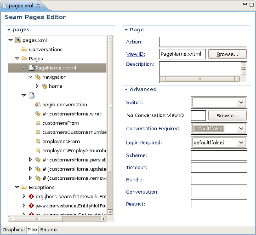
Task: Click the javax.persistence.EntityNotFound exception error icon
Action: tap(31, 206)
